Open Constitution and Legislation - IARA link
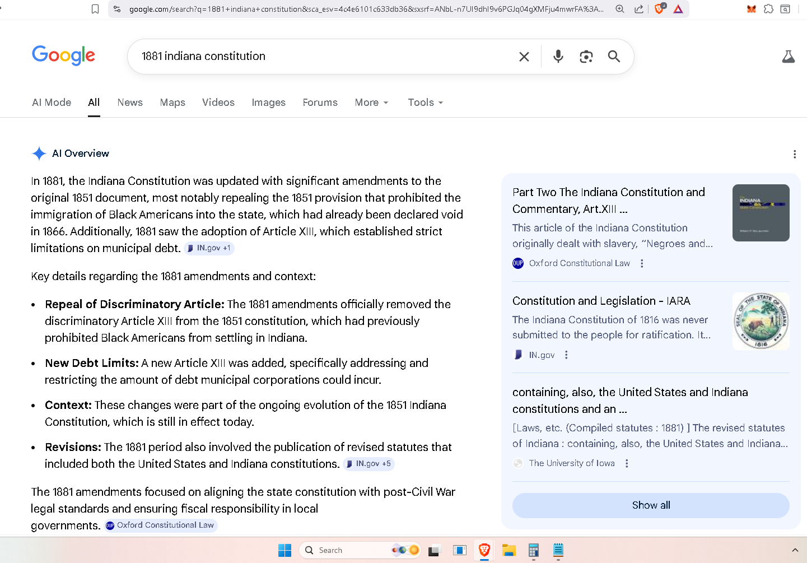The width and height of the screenshot is (807, 563). (x=601, y=301)
